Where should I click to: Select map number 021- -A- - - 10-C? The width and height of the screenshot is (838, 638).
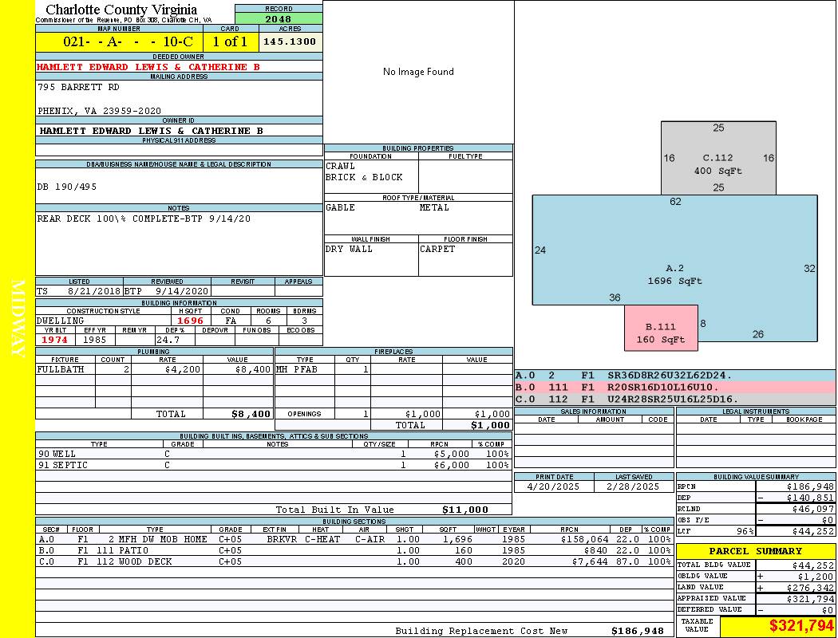[x=128, y=41]
